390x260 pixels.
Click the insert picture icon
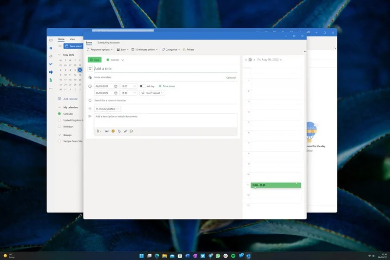[107, 131]
